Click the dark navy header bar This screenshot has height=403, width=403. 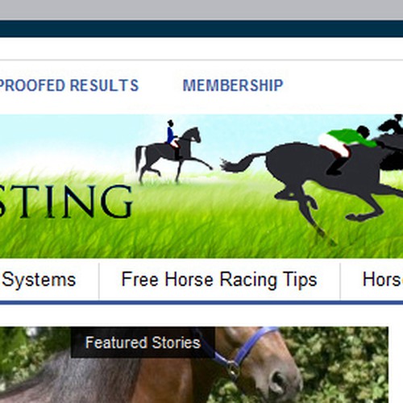coord(201,29)
